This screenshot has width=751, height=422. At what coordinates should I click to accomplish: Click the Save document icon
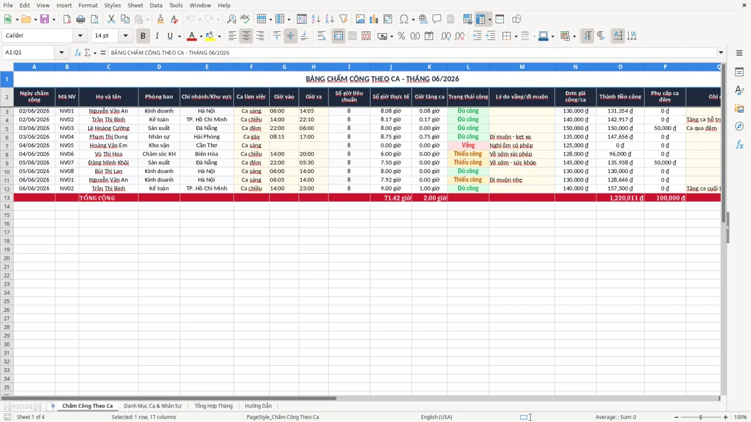tap(44, 19)
